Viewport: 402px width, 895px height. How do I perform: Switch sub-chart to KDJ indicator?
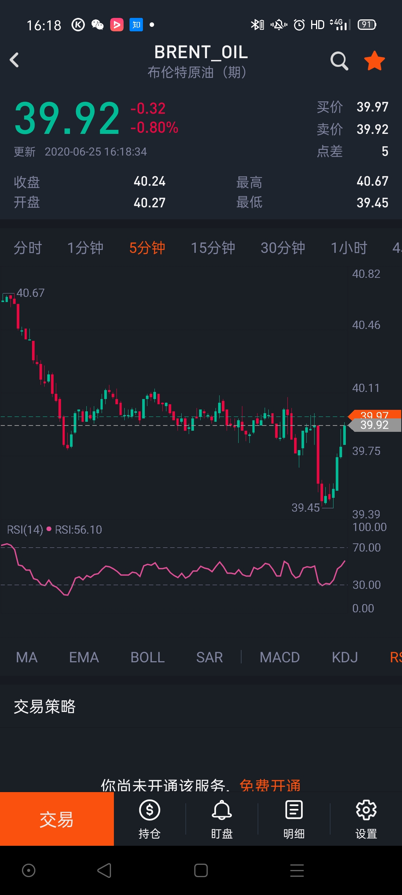[x=345, y=657]
